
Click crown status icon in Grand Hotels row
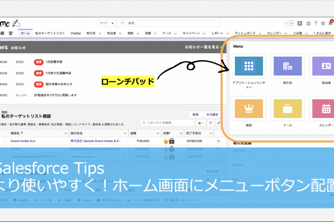pyautogui.click(x=165, y=141)
